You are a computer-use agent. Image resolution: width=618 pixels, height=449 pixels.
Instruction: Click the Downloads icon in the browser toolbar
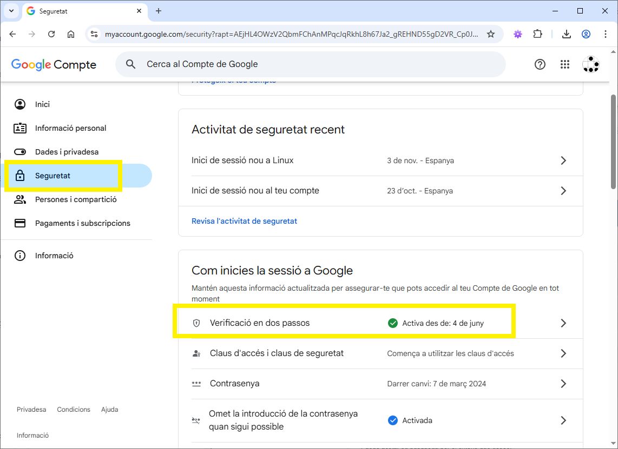click(567, 33)
